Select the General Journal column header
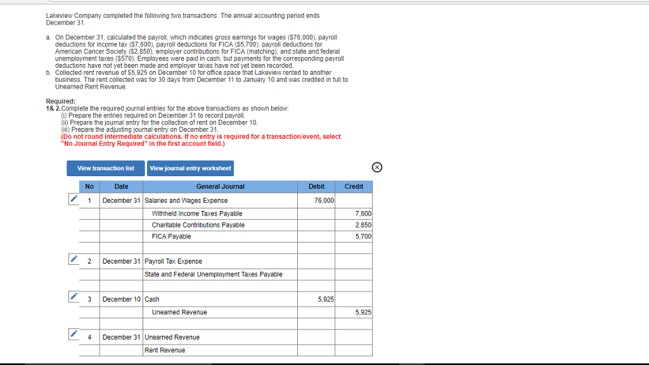Viewport: 649px width, 365px height. click(220, 187)
